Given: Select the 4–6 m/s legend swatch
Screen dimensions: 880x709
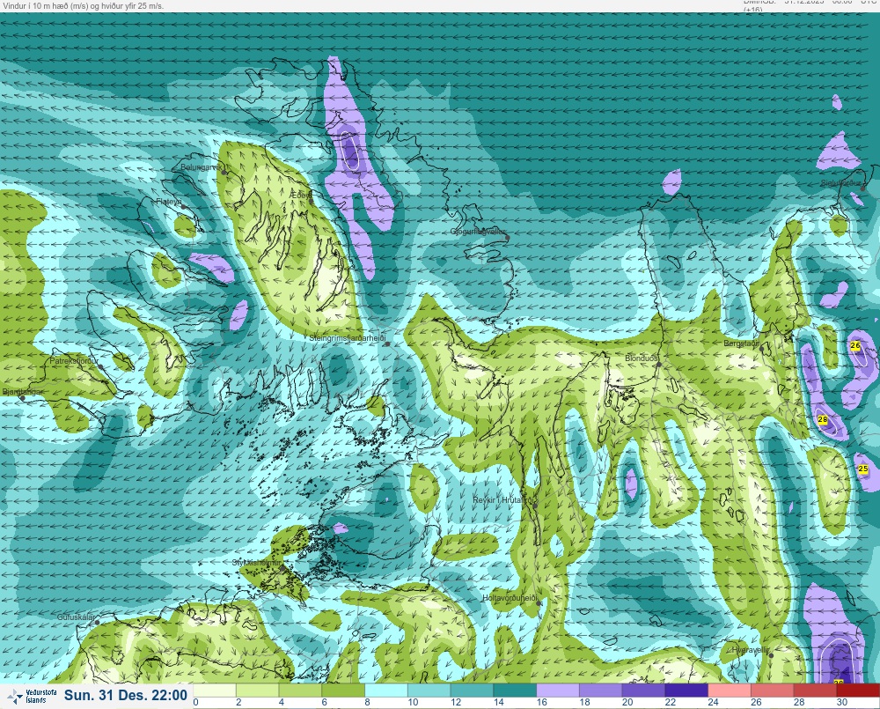Looking at the screenshot, I should pyautogui.click(x=300, y=690).
